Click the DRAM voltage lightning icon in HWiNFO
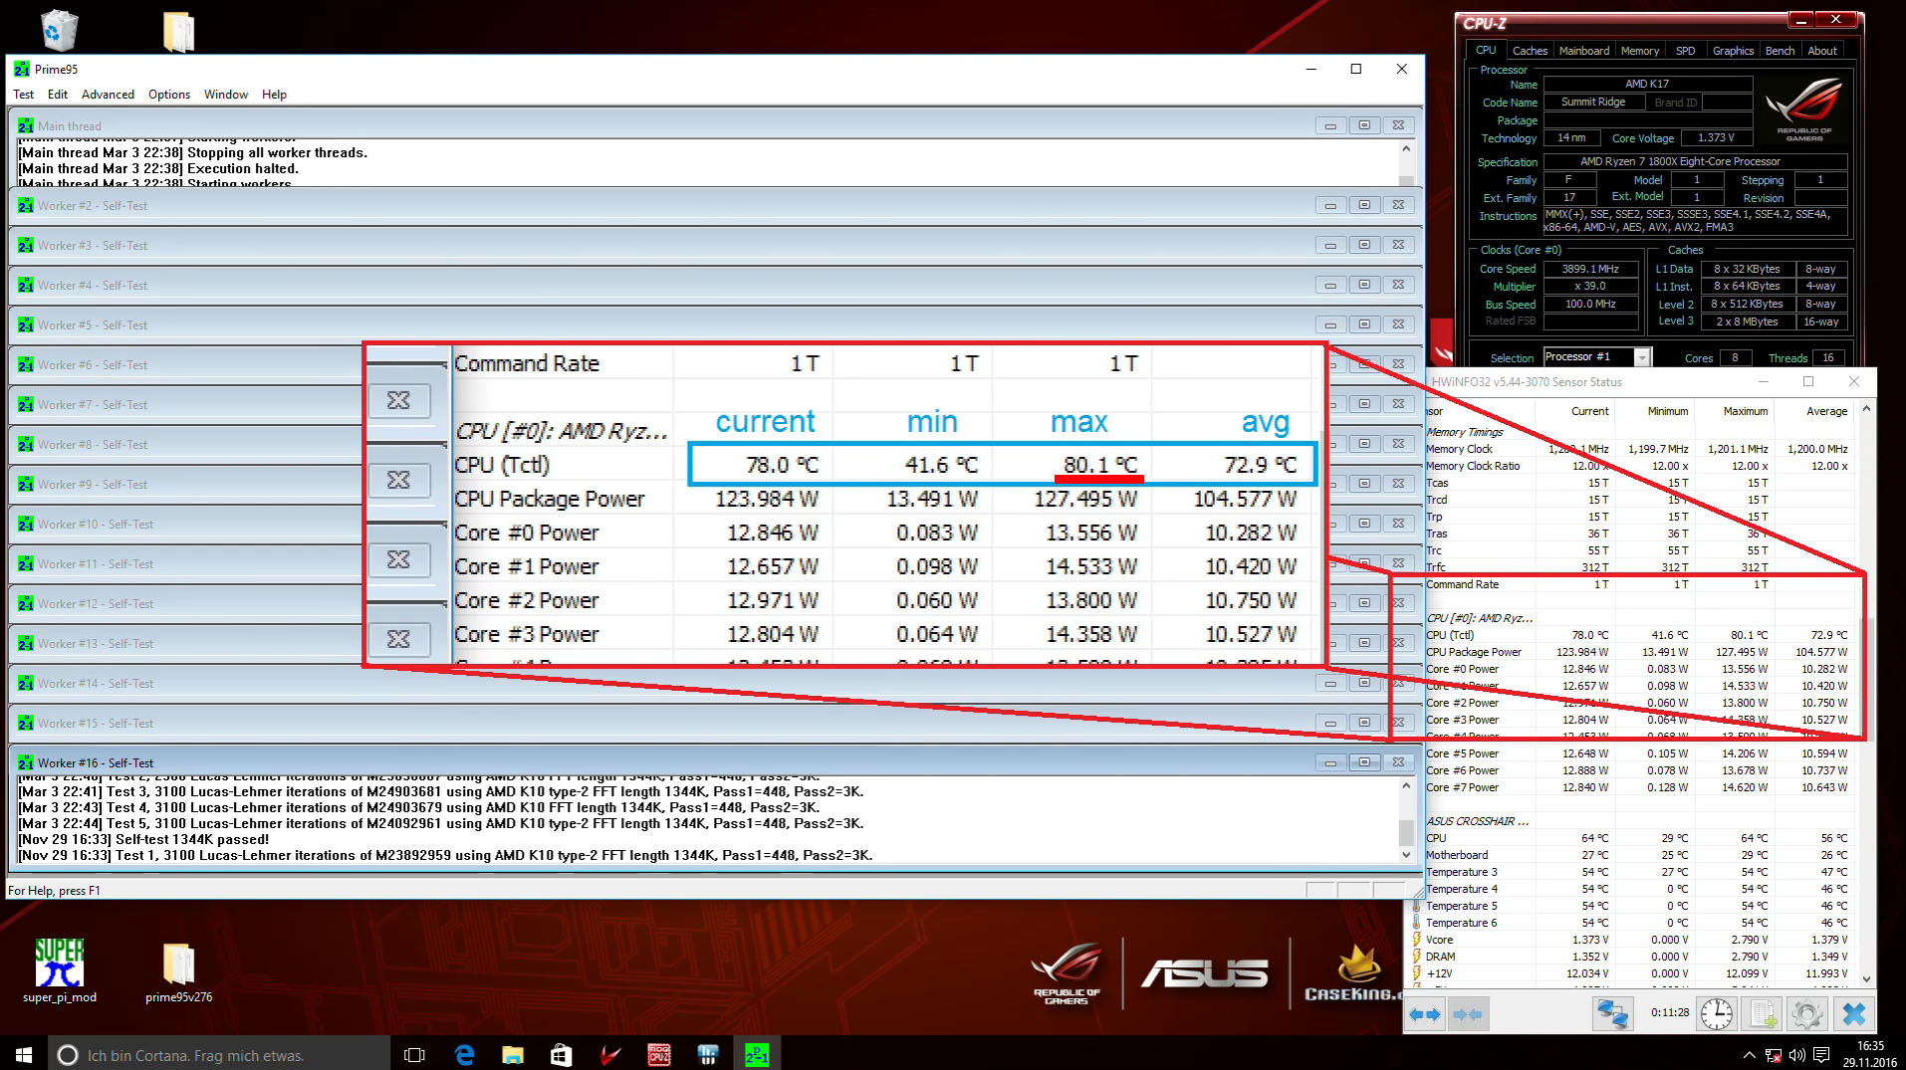1906x1070 pixels. click(x=1416, y=957)
